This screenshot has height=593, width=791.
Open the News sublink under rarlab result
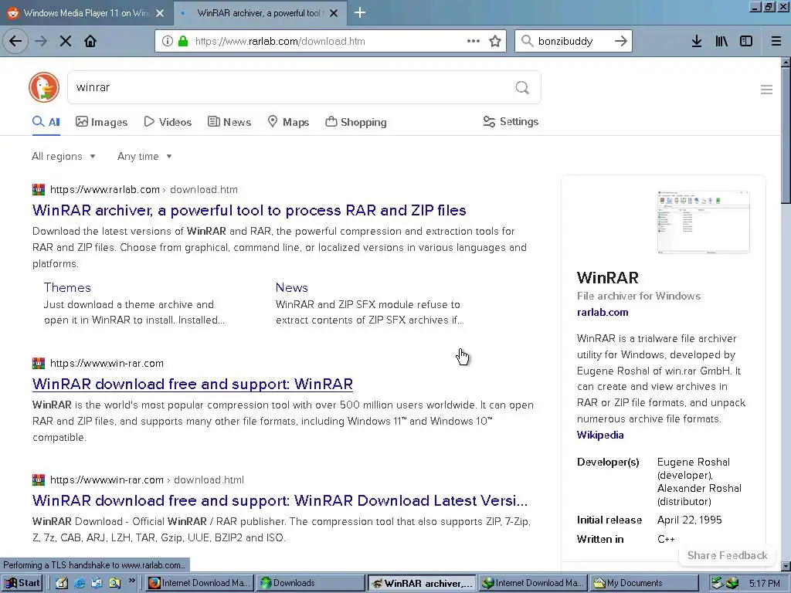291,287
